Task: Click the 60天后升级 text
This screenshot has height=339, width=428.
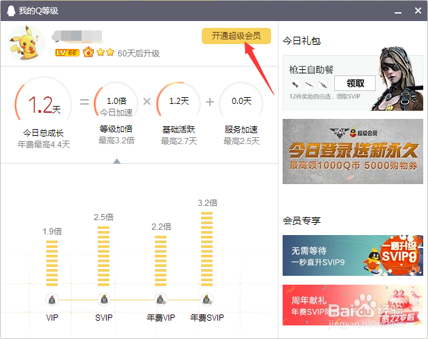Action: [139, 53]
